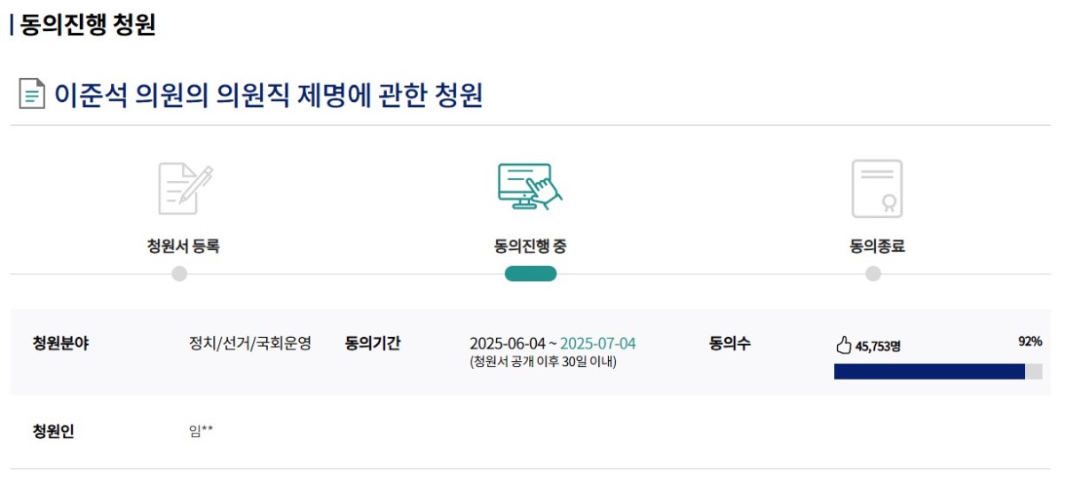Click the note 청원서 공개 이후 30일 이내
Image resolution: width=1065 pixels, height=478 pixels.
542,362
